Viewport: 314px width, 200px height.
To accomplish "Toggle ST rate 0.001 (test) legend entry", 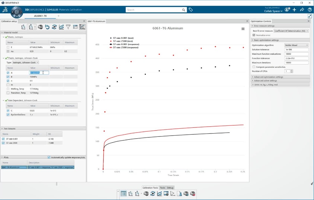I will click(x=122, y=38).
